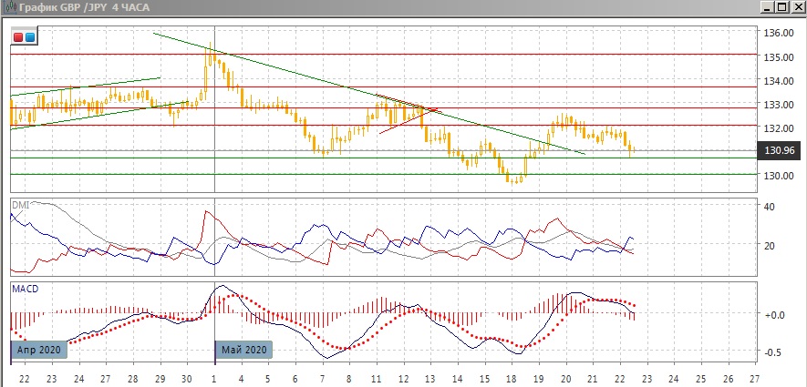The image size is (807, 387).
Task: Click the current price tag 130.96
Action: click(x=782, y=150)
